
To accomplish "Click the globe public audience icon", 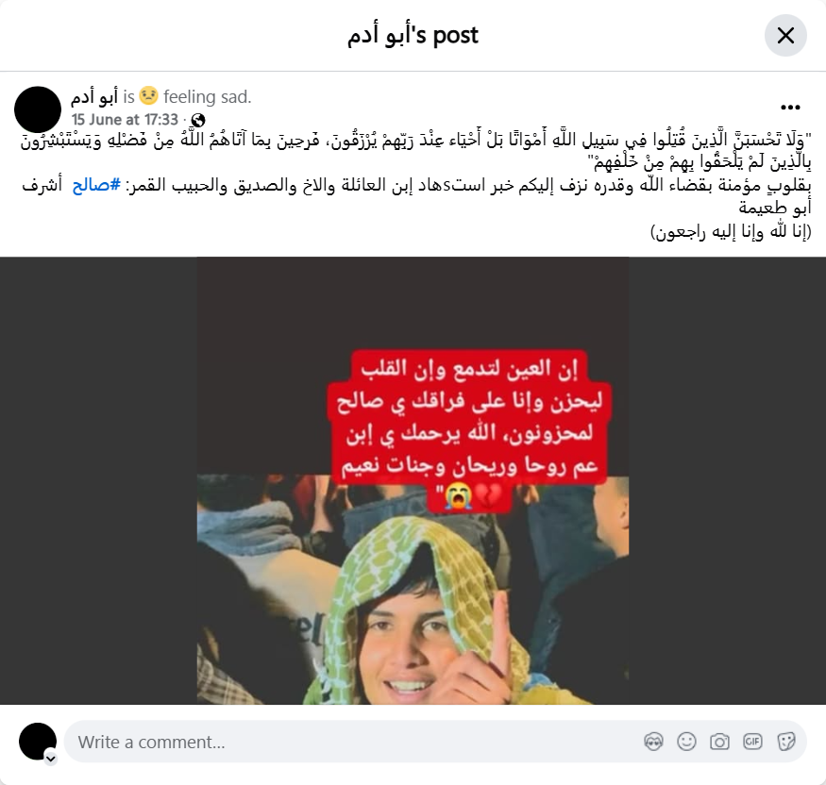I will 198,120.
